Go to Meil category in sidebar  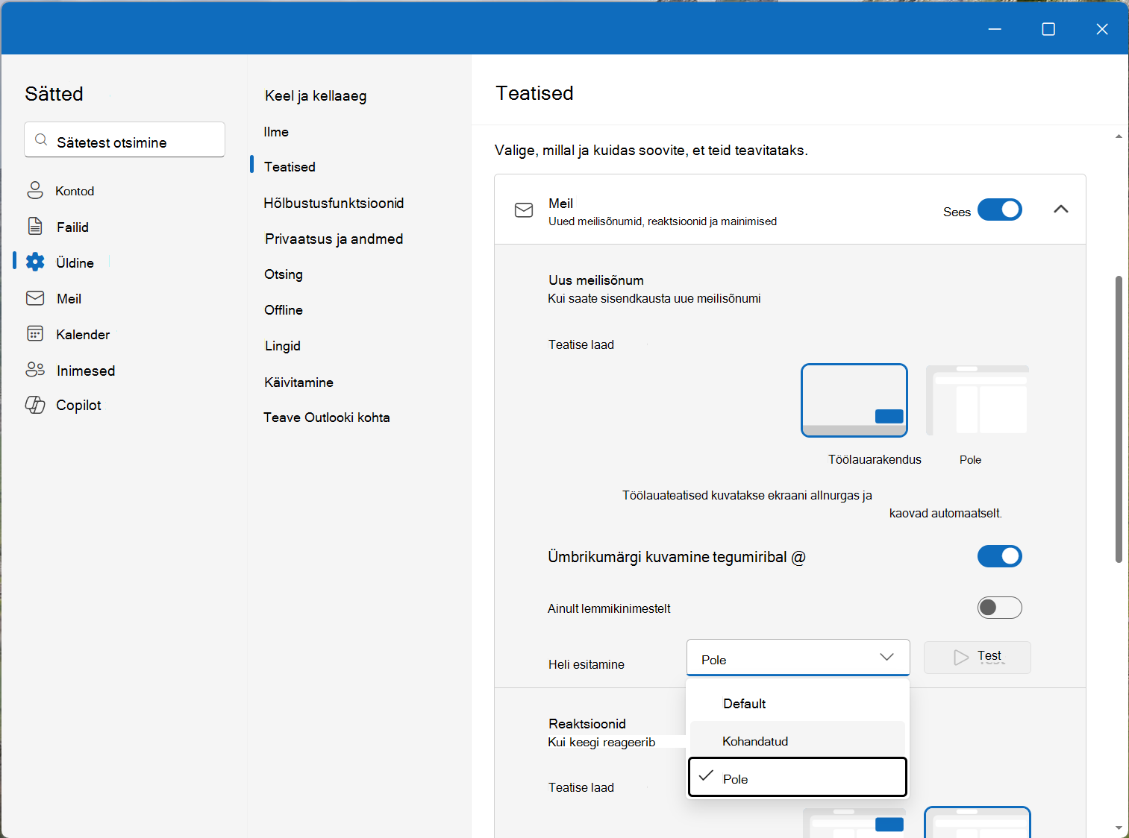[69, 298]
